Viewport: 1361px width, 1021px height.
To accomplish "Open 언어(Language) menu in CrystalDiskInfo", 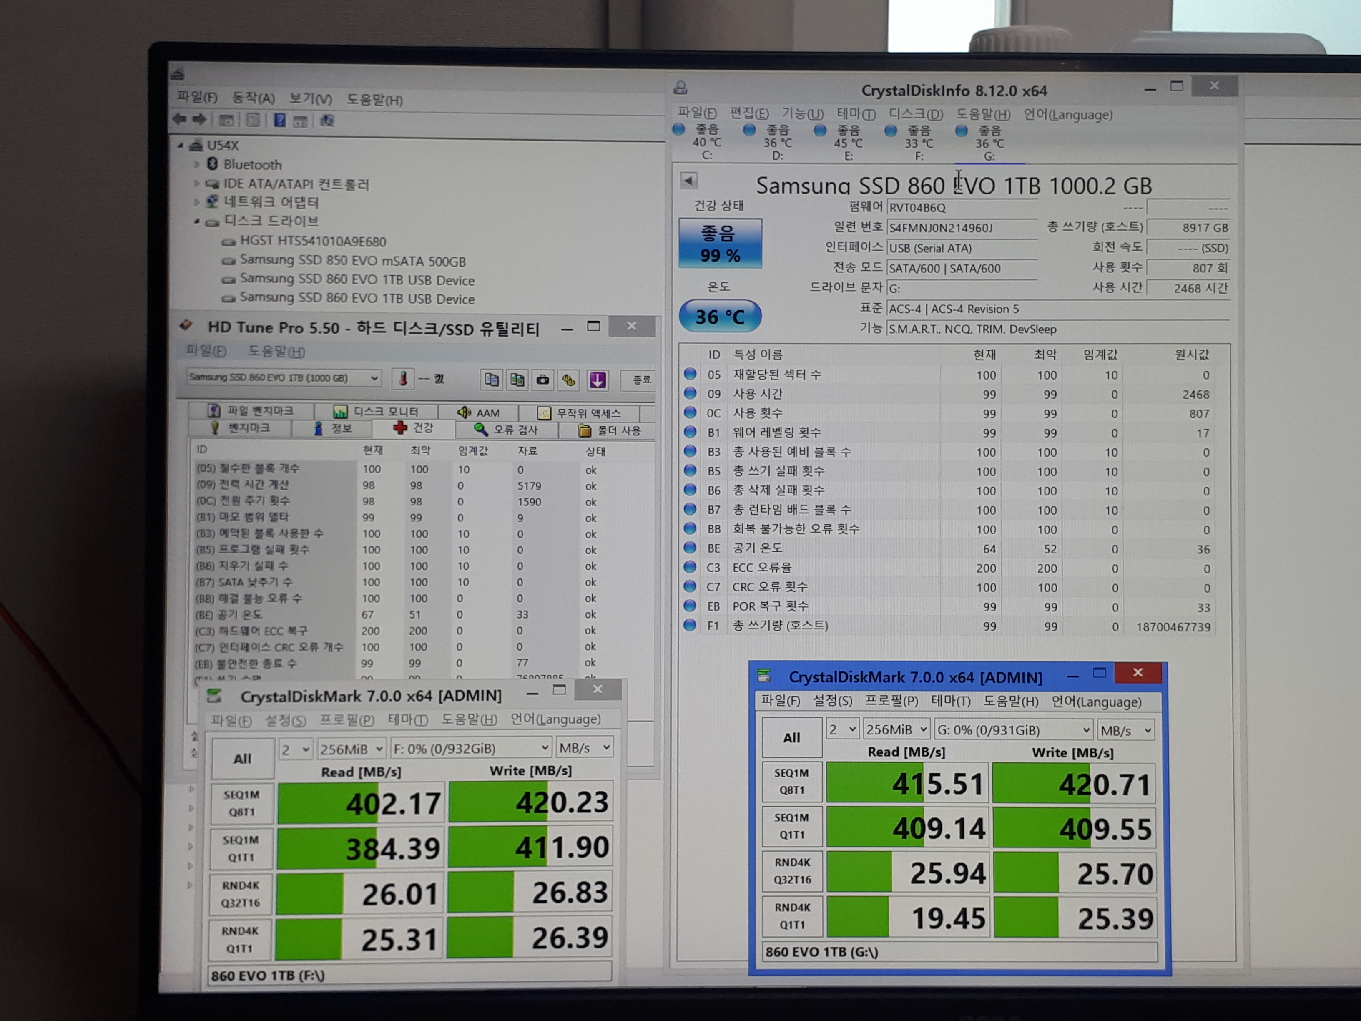I will coord(1067,114).
